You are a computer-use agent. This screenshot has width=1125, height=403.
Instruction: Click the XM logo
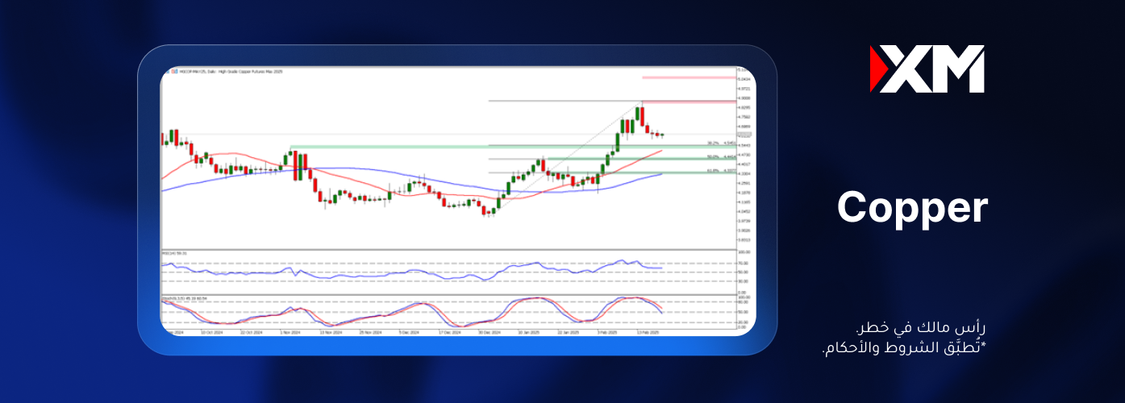coord(927,69)
